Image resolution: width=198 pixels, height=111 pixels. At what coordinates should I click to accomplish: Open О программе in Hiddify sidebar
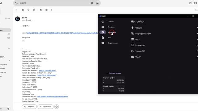click(x=113, y=43)
